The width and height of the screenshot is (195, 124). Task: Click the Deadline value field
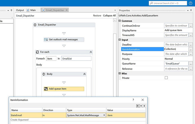click(x=176, y=45)
